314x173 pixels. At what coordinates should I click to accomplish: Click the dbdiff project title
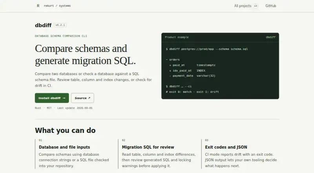pos(43,25)
